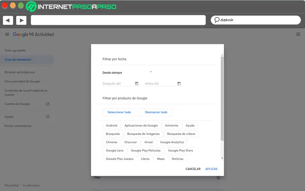
Task: Click the green maximize window button
Action: 21,6
